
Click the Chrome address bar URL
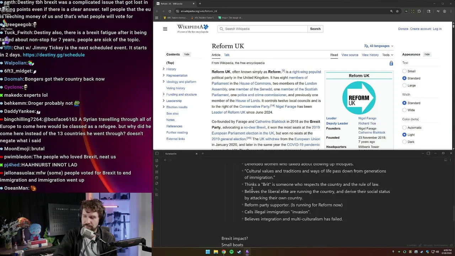coord(199,11)
